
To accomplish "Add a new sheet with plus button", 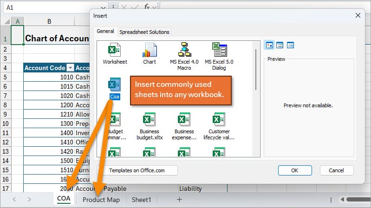I will (x=179, y=200).
